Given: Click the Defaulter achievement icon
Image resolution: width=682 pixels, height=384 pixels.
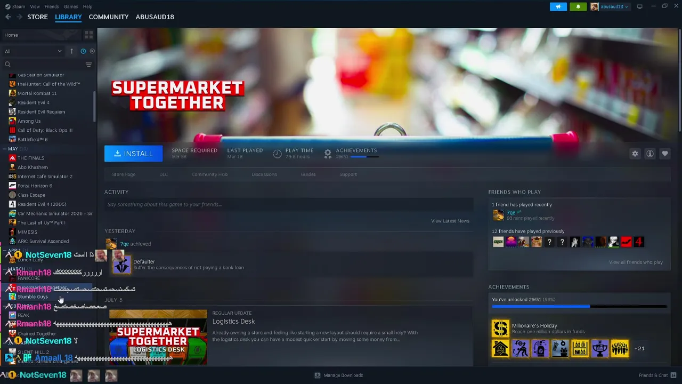Looking at the screenshot, I should click(x=121, y=265).
